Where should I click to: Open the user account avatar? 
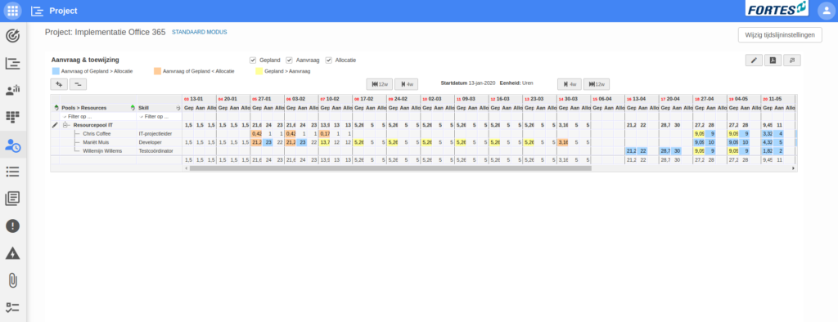click(x=826, y=11)
